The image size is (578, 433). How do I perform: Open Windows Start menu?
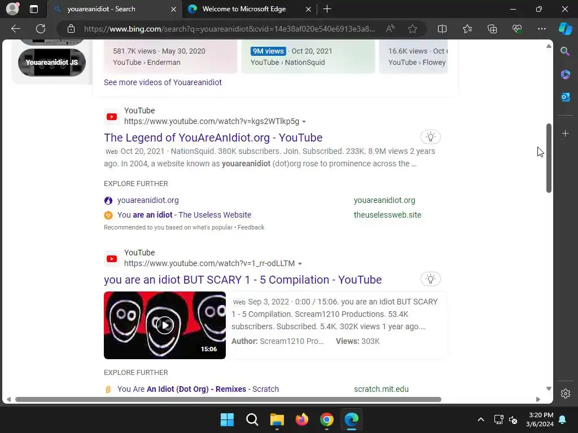227,419
